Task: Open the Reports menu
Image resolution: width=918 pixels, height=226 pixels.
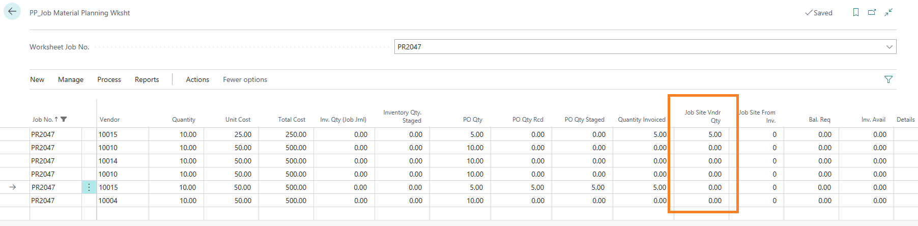Action: click(x=147, y=79)
